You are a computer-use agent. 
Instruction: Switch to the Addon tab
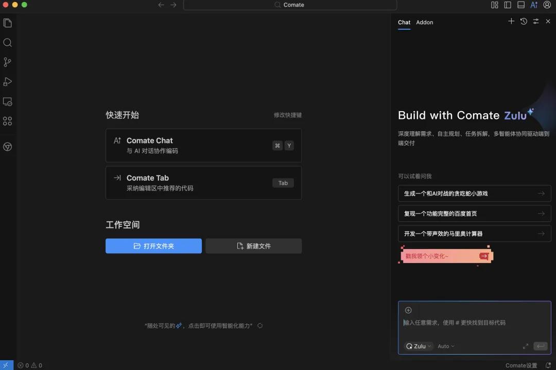[425, 22]
